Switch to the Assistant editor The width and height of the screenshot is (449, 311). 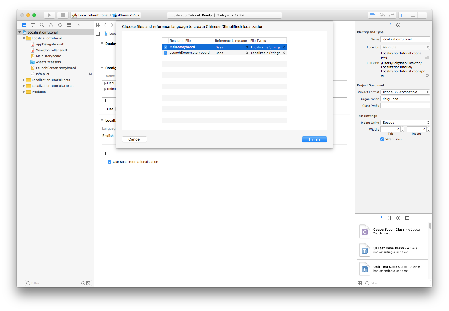click(x=382, y=15)
